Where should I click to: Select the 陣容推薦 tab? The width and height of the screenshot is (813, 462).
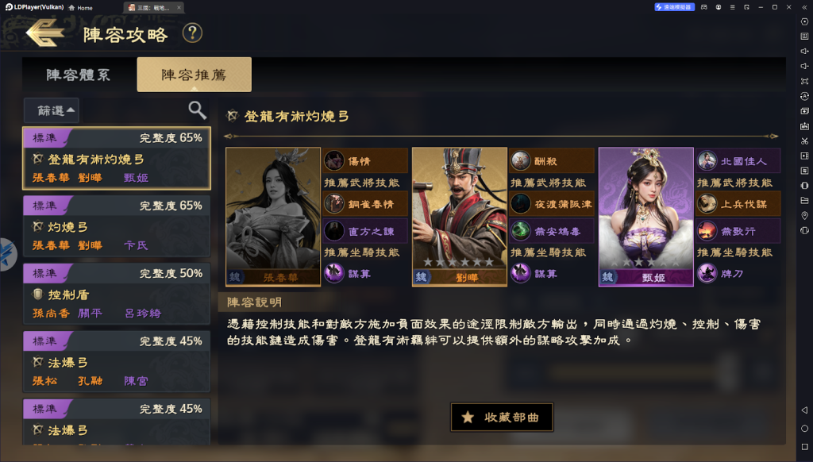coord(194,75)
